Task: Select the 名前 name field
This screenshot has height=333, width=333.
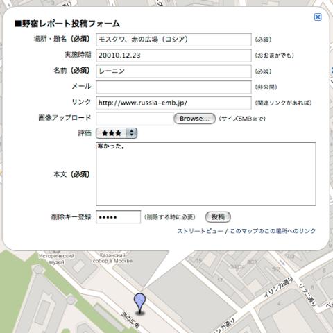Action: click(x=173, y=71)
